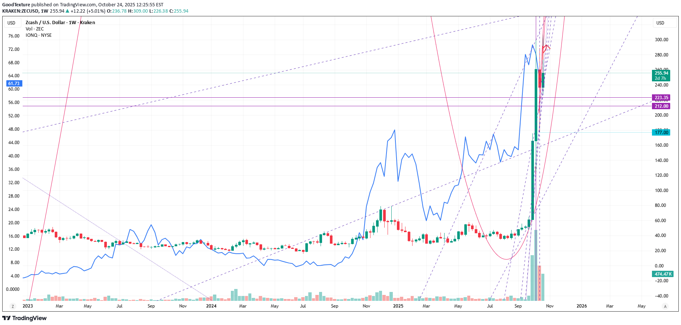Click the 2024 marker on time axis
The width and height of the screenshot is (681, 325).
[211, 306]
